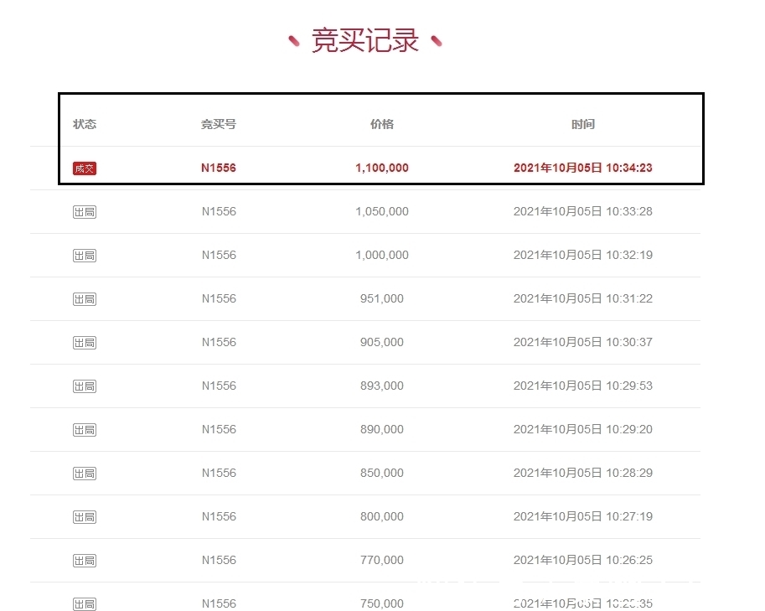Click the 出局 badge in the 850,000 row
Viewport: 765px width, 611px height.
point(85,474)
